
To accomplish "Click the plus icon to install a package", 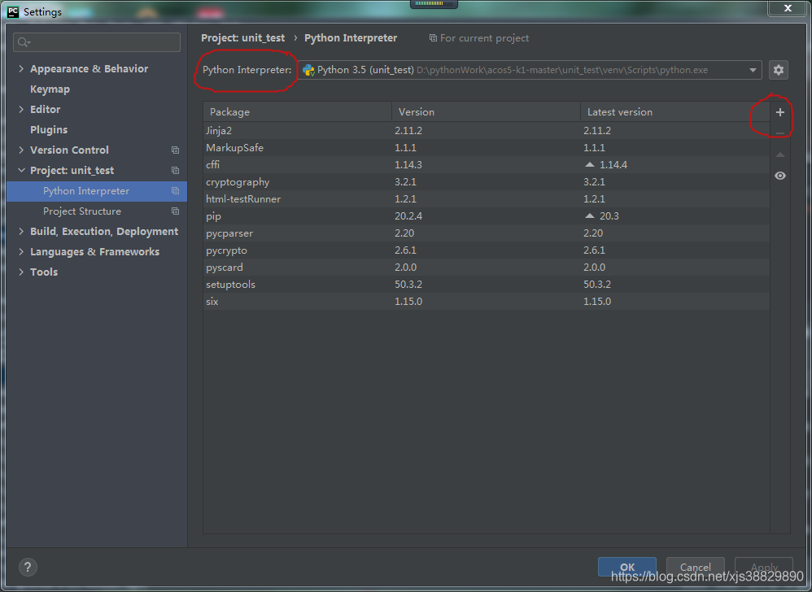I will (780, 112).
